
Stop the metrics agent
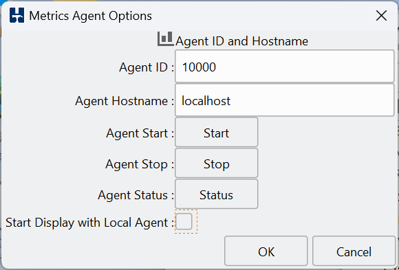(216, 163)
